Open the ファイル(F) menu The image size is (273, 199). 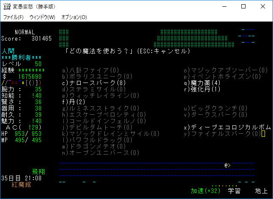[14, 17]
